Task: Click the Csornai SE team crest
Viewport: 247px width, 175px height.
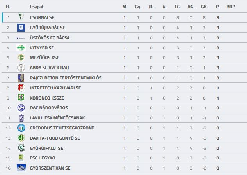Action: point(21,17)
